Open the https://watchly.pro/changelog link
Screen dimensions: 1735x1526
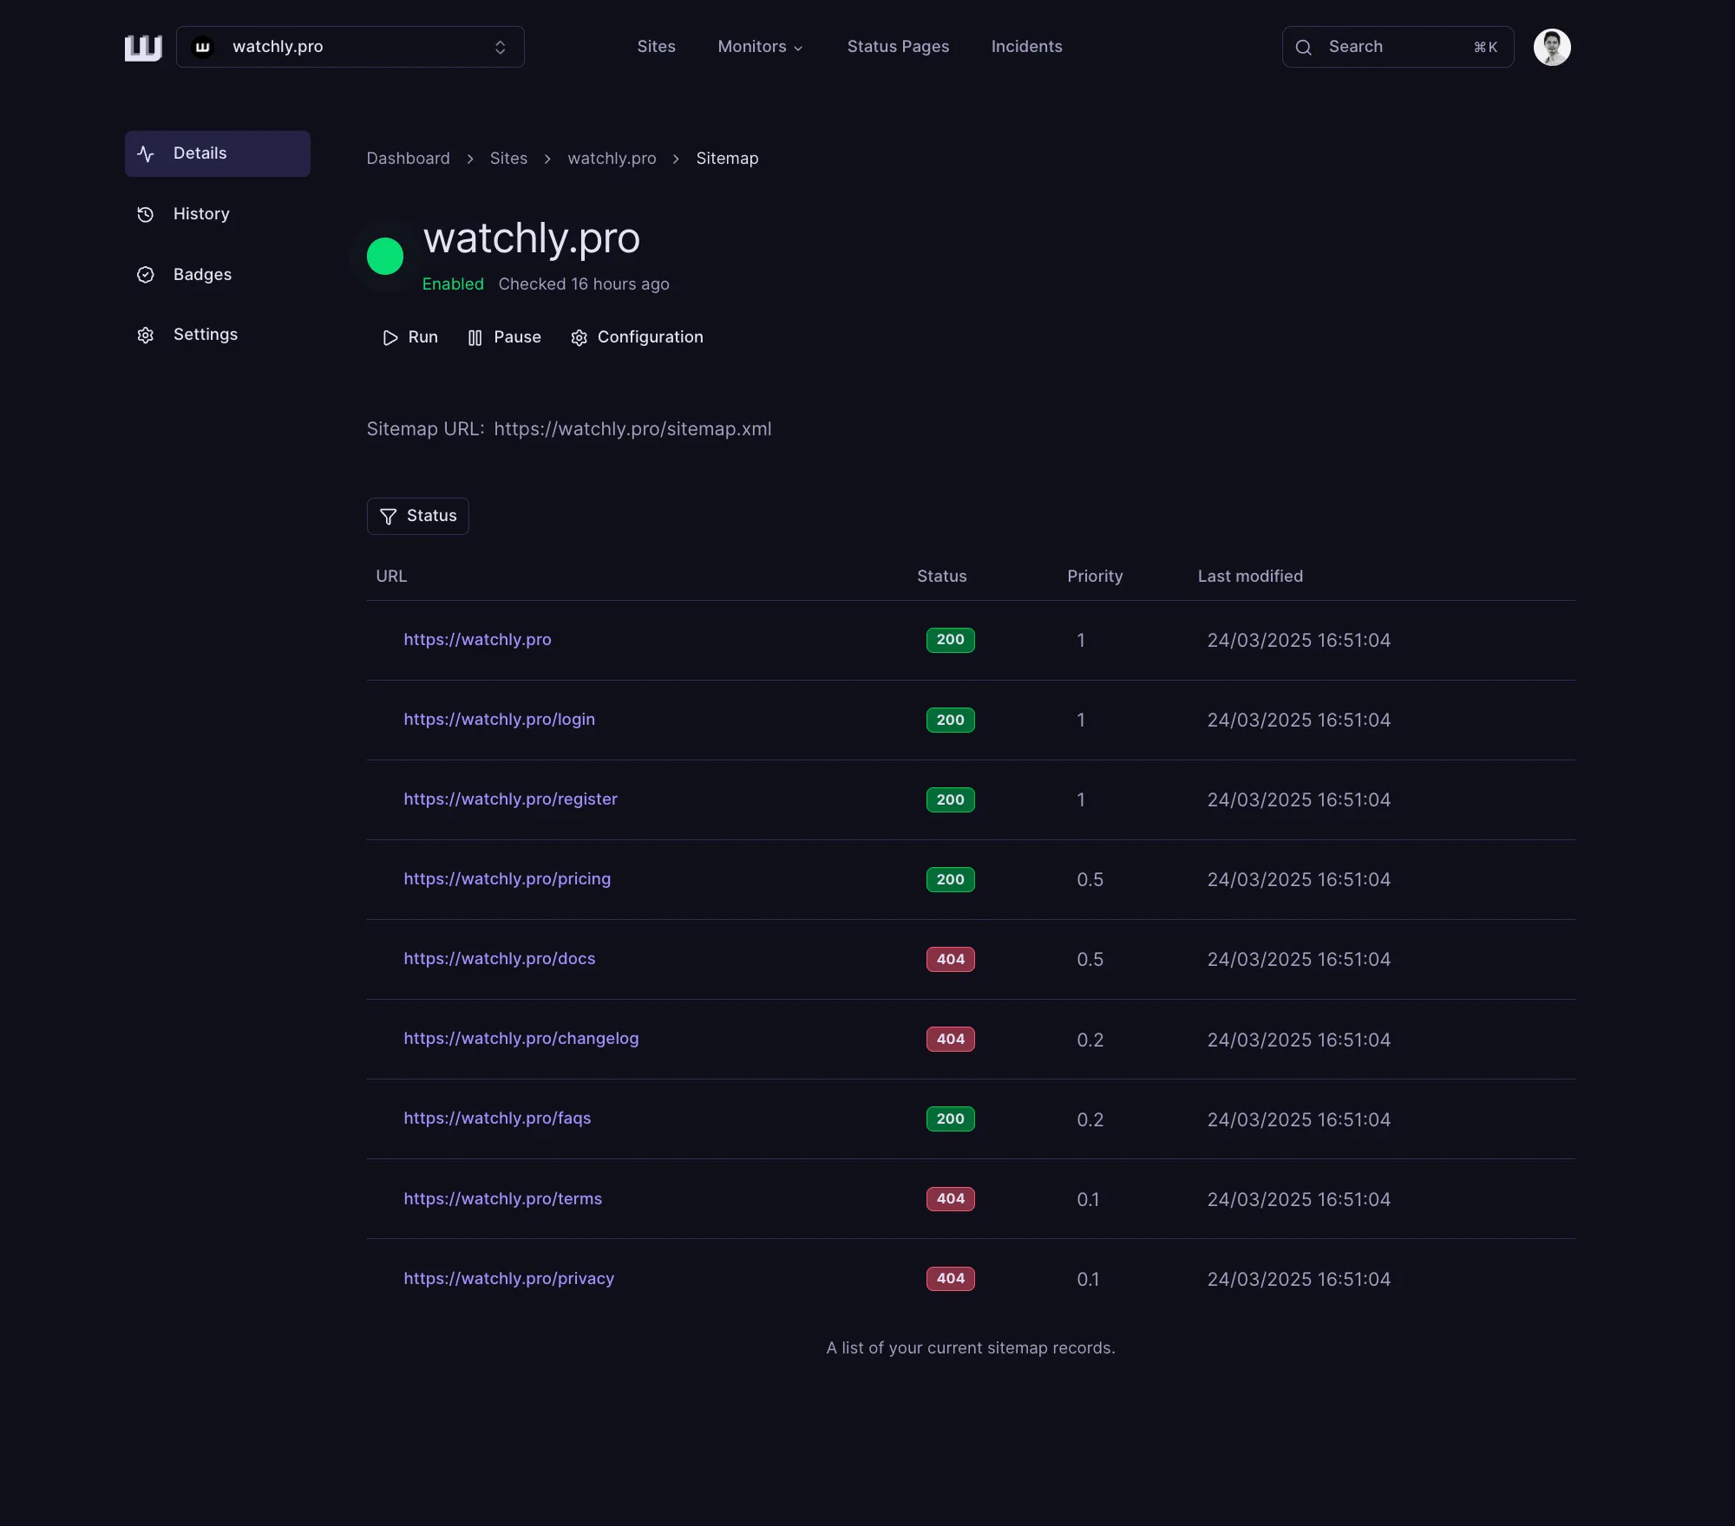click(x=520, y=1039)
